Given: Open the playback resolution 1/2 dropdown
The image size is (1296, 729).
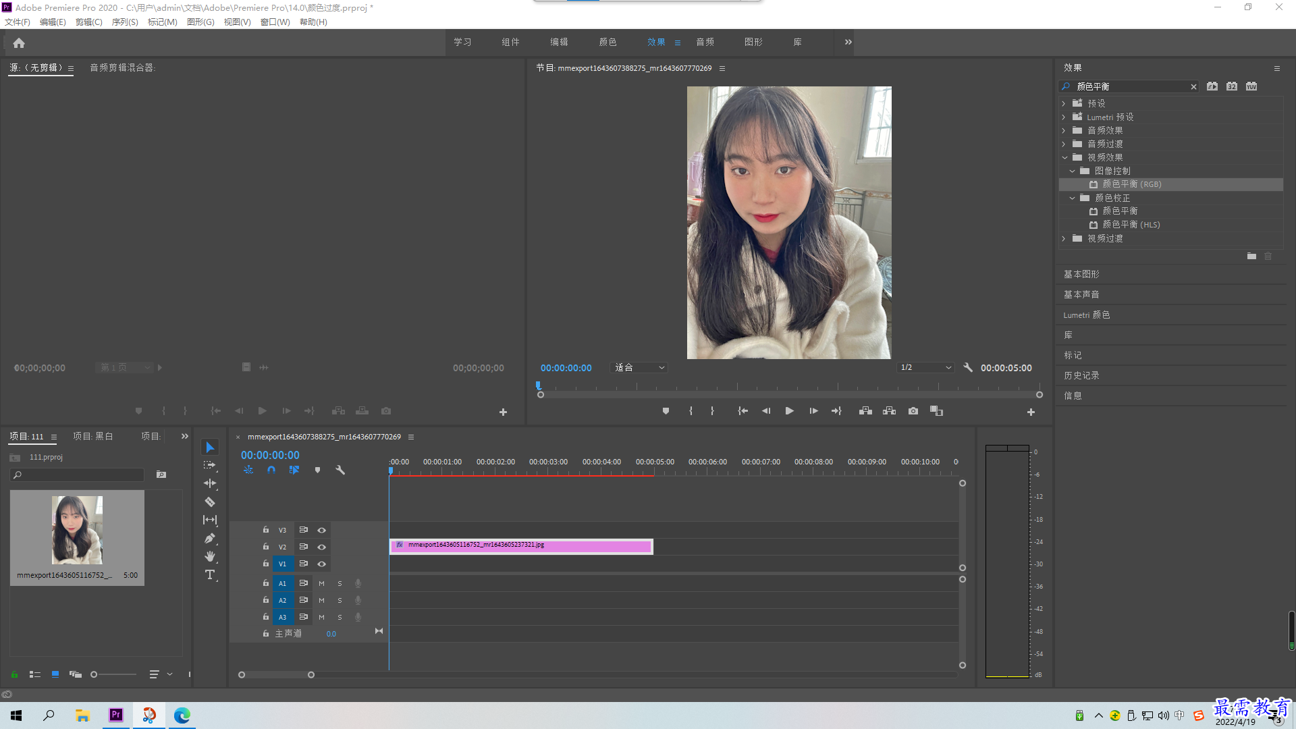Looking at the screenshot, I should tap(925, 367).
